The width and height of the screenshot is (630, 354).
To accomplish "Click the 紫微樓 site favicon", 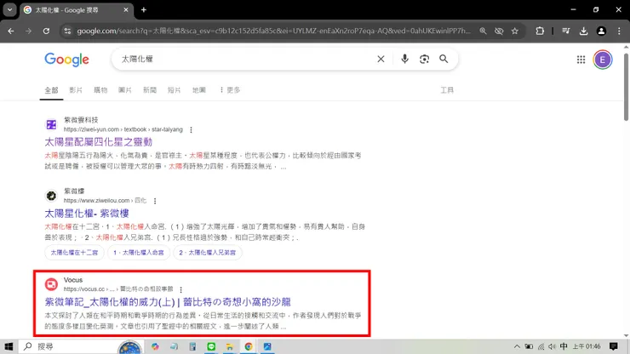I will point(51,196).
